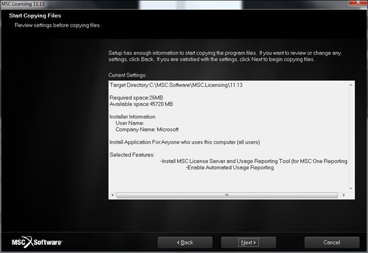368x253 pixels.
Task: Click the settings box scroll-up arrow
Action: 351,85
